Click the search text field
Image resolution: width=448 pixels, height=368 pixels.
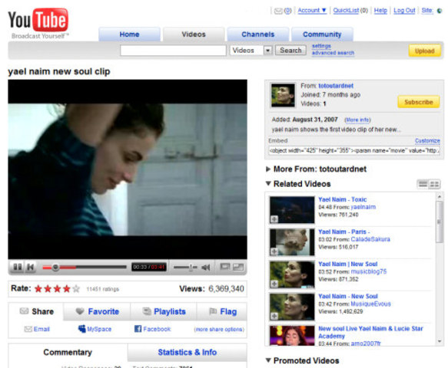173,51
